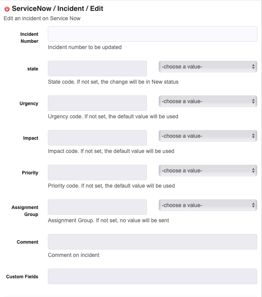This screenshot has width=262, height=297.
Task: Click the Assignment Group label
Action: pos(25,211)
